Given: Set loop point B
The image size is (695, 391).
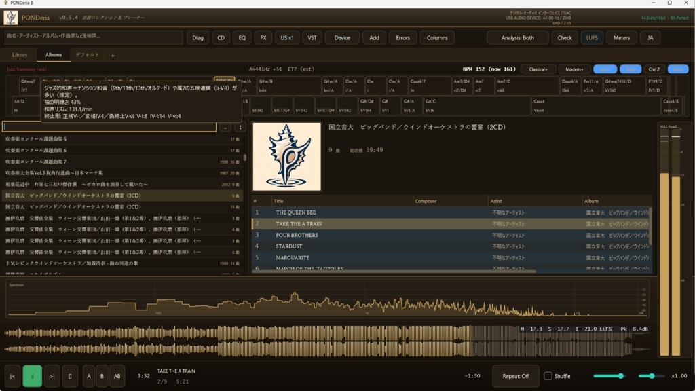Looking at the screenshot, I should click(x=102, y=376).
